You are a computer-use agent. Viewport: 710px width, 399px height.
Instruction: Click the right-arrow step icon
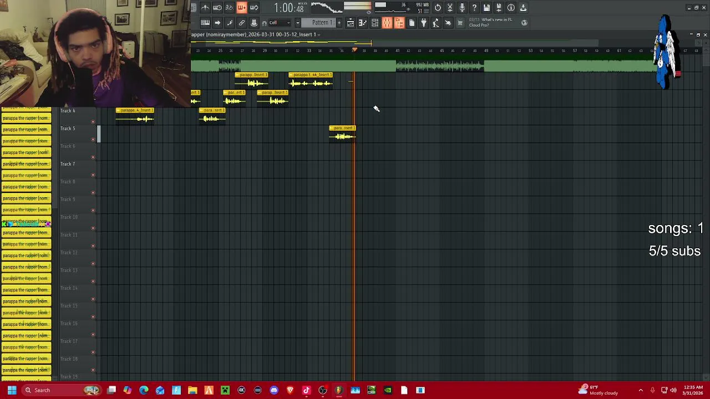click(x=217, y=23)
